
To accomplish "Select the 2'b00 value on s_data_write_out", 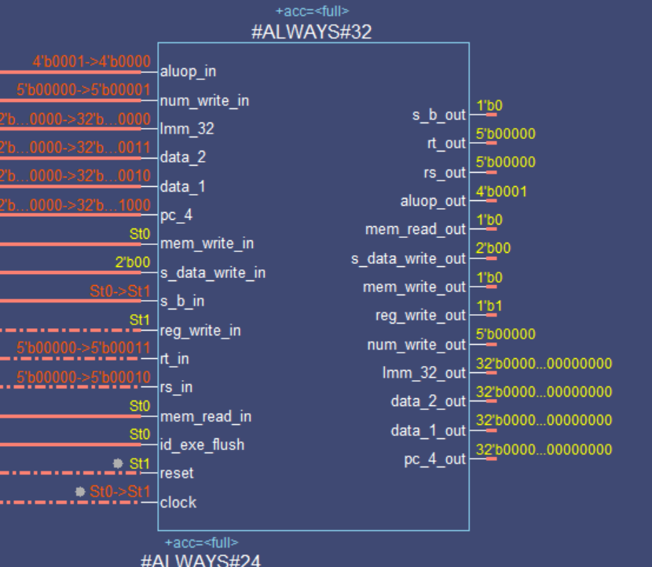I will pyautogui.click(x=493, y=249).
